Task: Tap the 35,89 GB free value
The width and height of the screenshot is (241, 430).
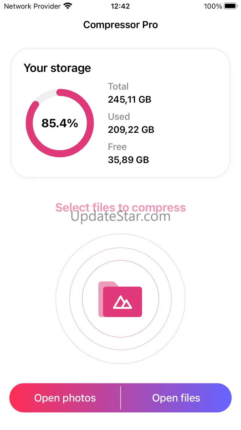Action: (128, 160)
